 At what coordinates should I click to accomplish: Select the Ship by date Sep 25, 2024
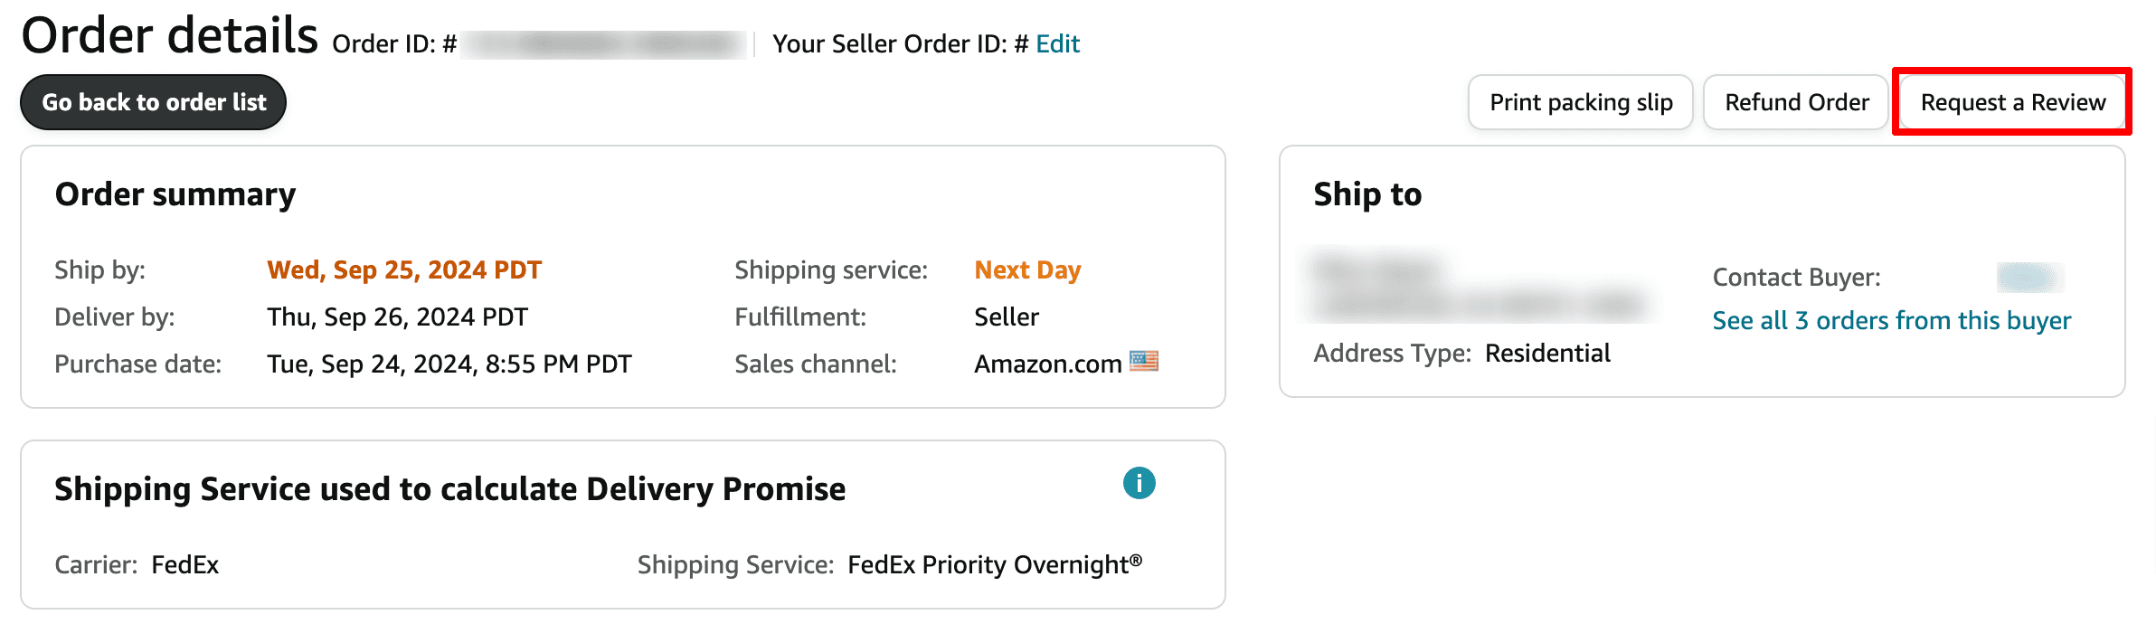click(404, 269)
